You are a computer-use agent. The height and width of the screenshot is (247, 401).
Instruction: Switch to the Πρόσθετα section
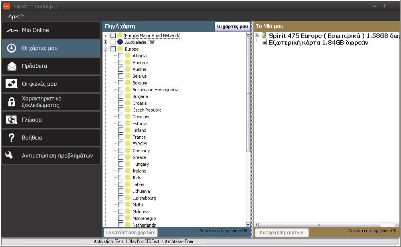coord(51,66)
